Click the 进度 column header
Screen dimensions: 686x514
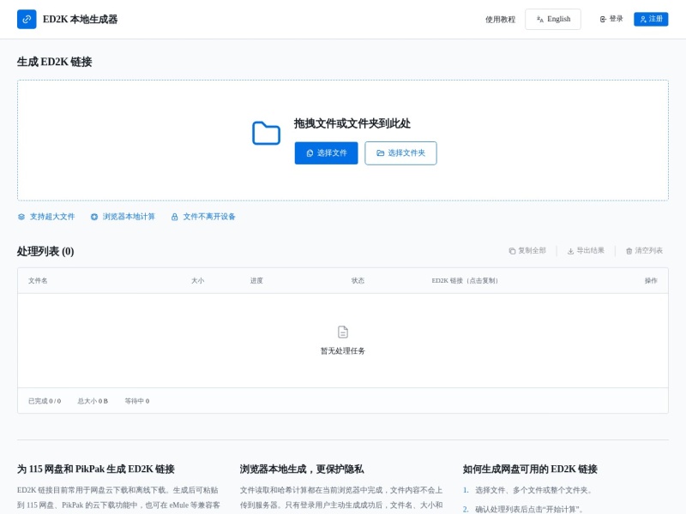(x=256, y=281)
